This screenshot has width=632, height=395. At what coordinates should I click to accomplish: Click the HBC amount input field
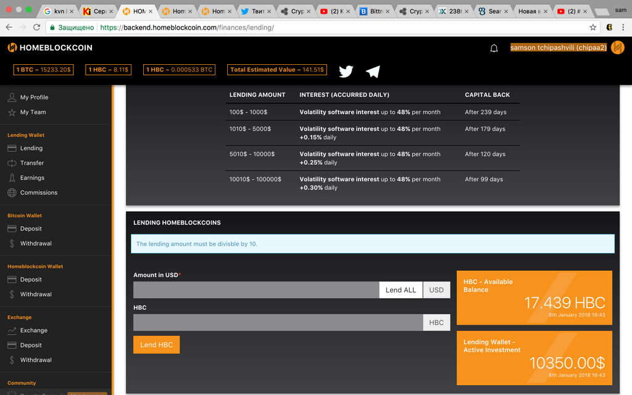click(x=278, y=322)
